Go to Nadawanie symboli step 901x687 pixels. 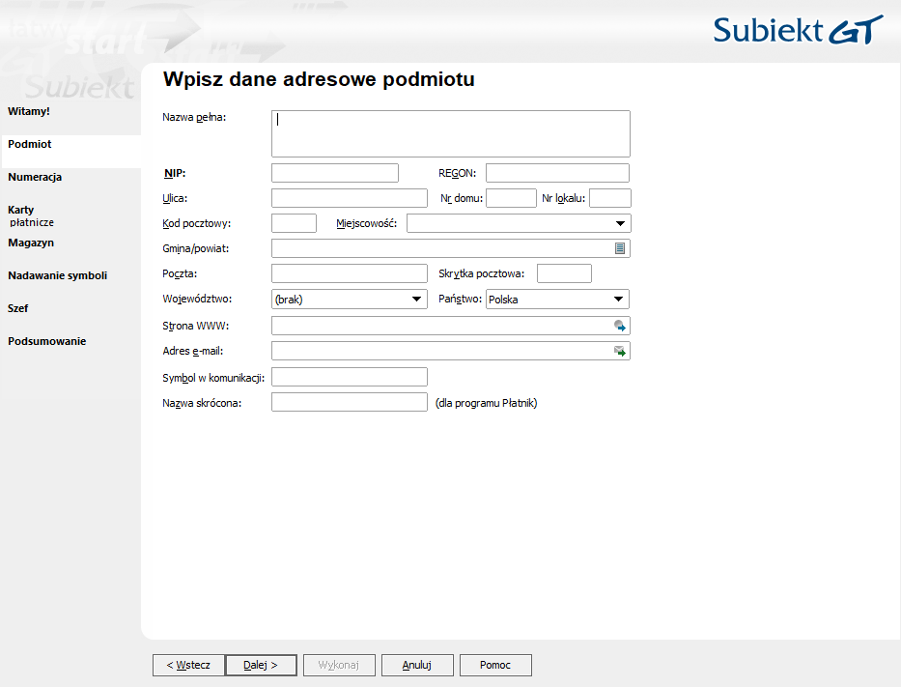point(58,275)
